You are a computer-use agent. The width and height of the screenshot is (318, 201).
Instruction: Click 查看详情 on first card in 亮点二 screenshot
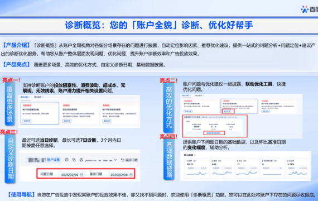(188, 111)
